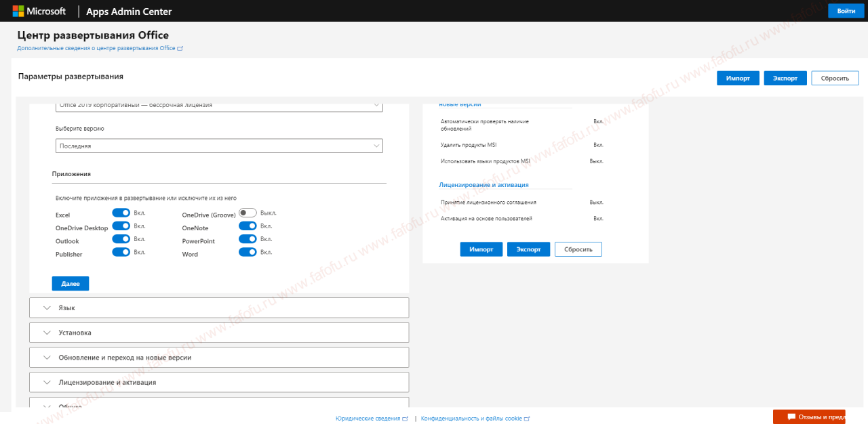Expand the partially visible Общие section
868x424 pixels.
click(x=219, y=404)
